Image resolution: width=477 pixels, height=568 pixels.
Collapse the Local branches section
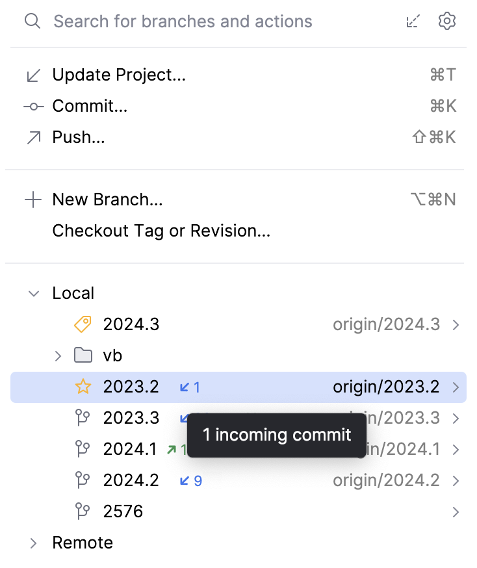click(x=34, y=293)
